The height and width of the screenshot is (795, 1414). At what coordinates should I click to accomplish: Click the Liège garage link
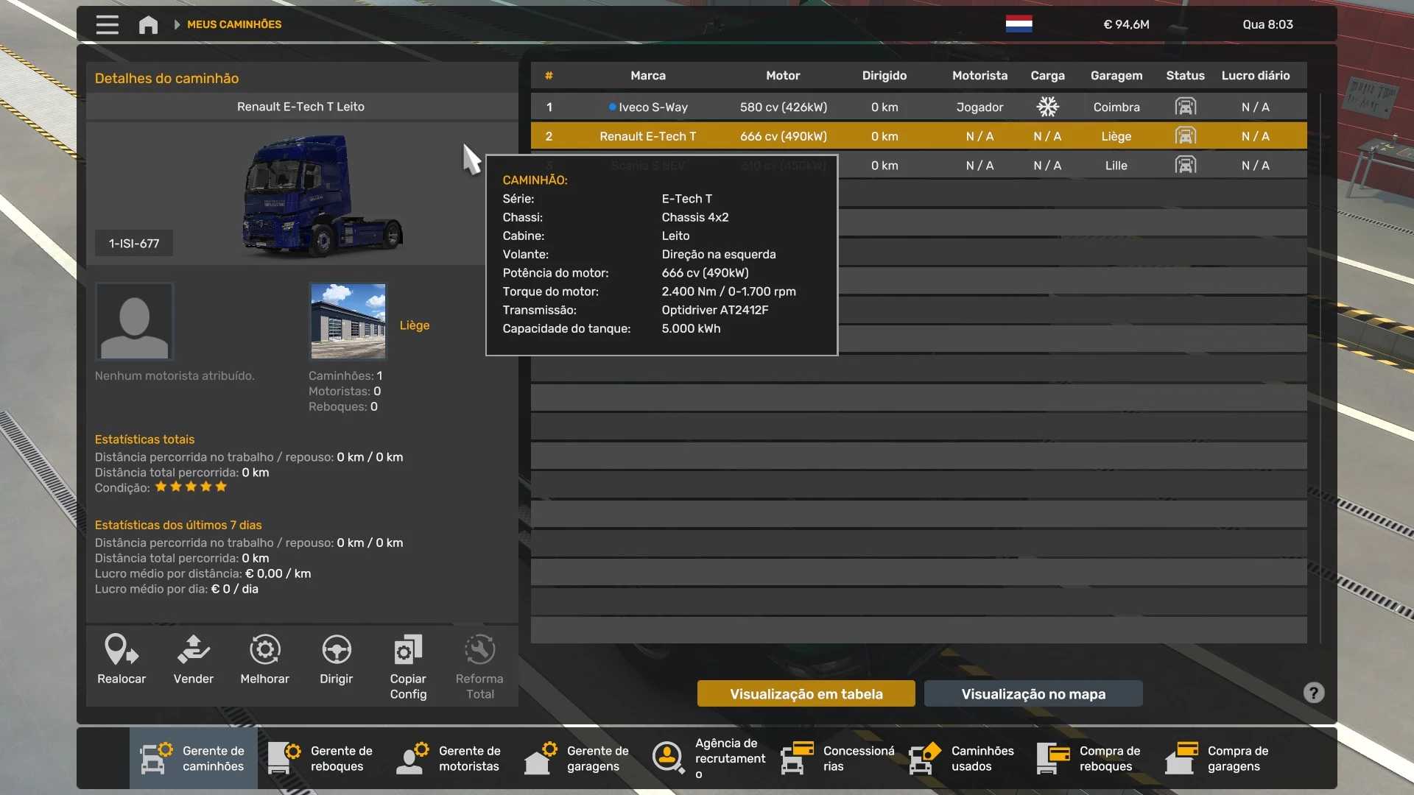[x=414, y=325]
